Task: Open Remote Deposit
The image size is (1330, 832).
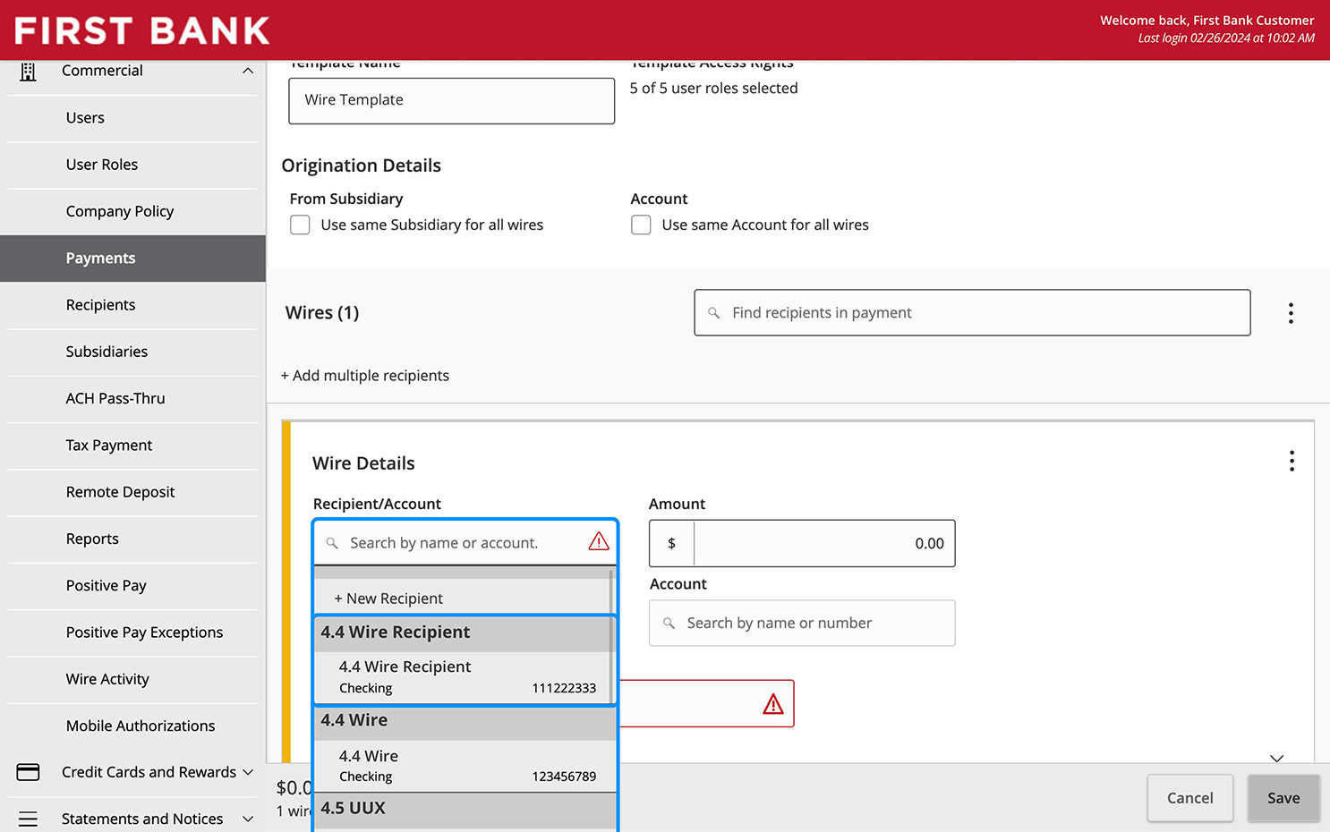Action: pyautogui.click(x=132, y=492)
